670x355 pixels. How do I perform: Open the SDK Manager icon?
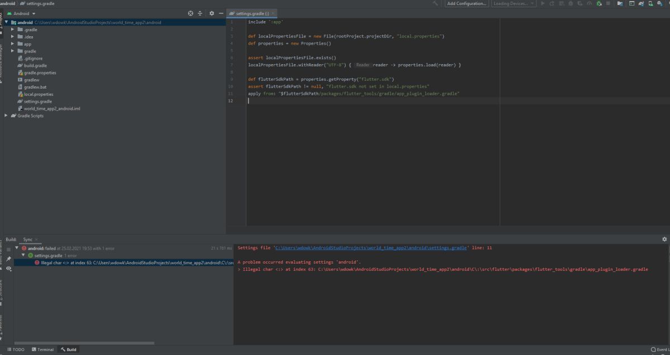tap(660, 3)
